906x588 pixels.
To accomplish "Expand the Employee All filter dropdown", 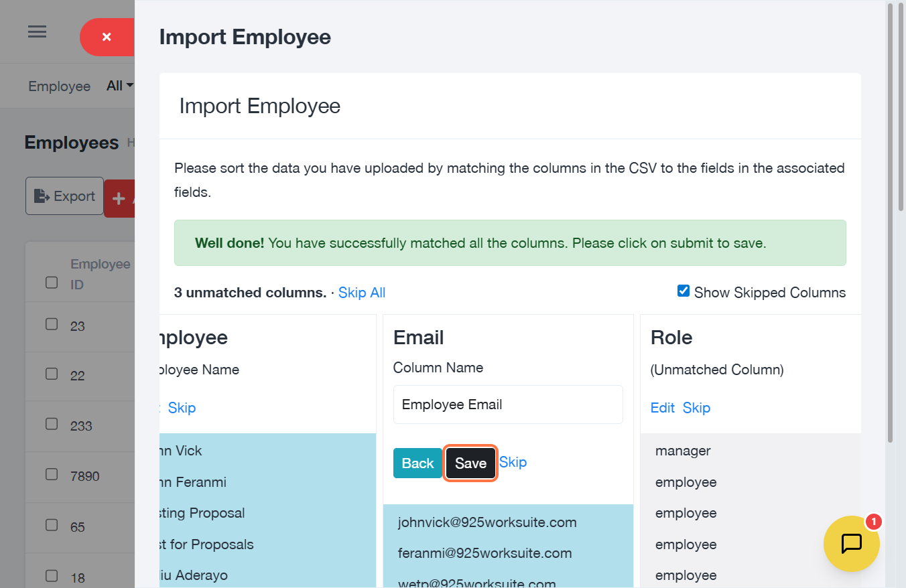I will coord(120,86).
